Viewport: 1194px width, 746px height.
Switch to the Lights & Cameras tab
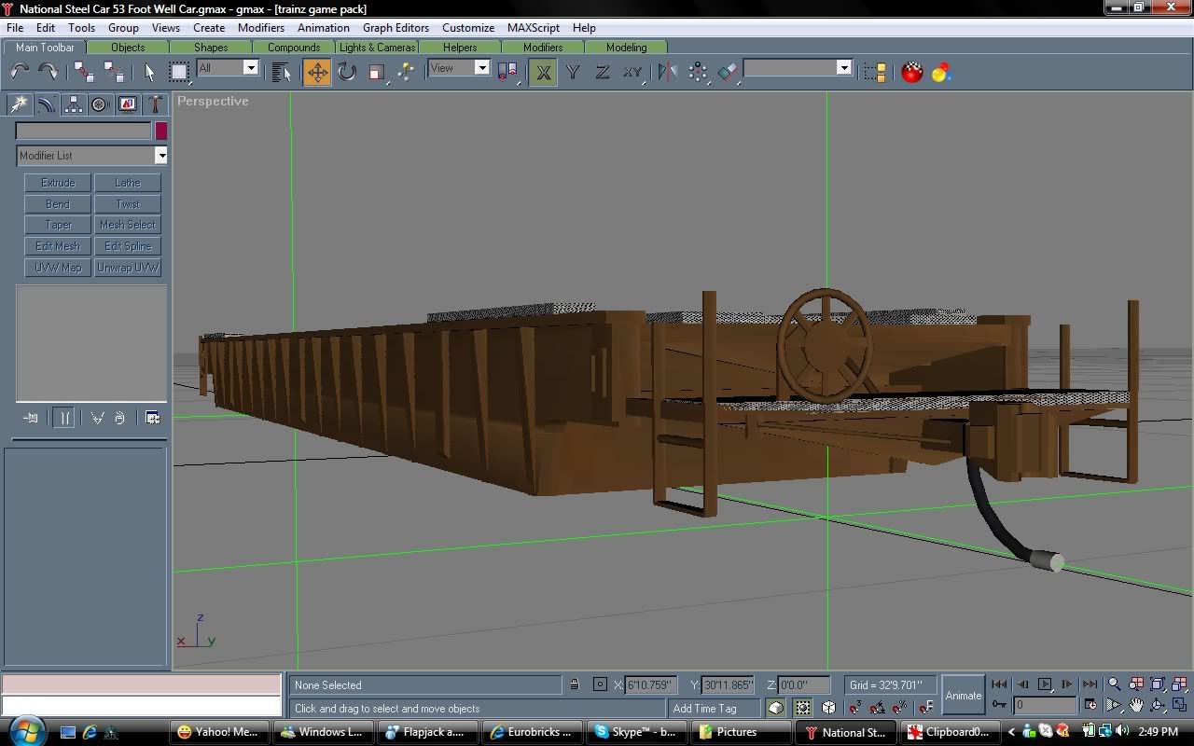point(377,48)
